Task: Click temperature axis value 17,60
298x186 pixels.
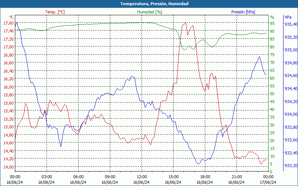Action: pos(9,23)
